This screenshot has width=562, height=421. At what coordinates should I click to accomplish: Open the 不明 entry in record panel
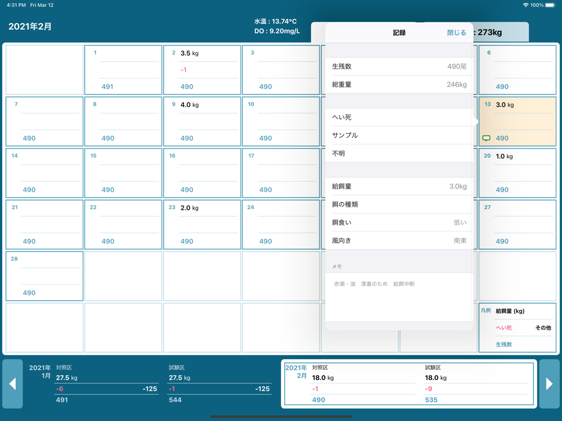click(x=399, y=154)
